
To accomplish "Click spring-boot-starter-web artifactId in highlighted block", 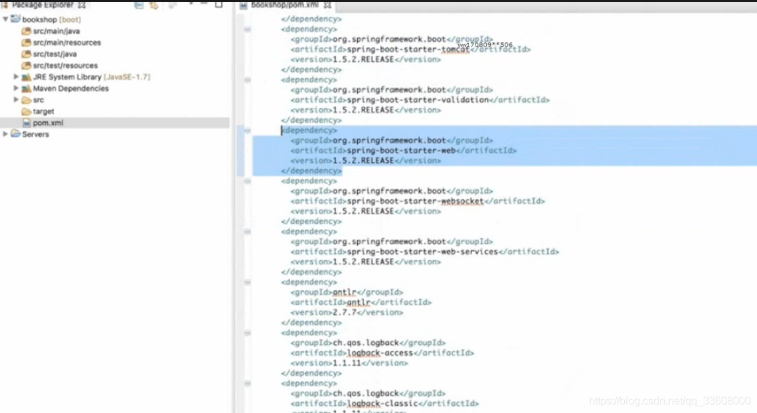I will 403,151.
